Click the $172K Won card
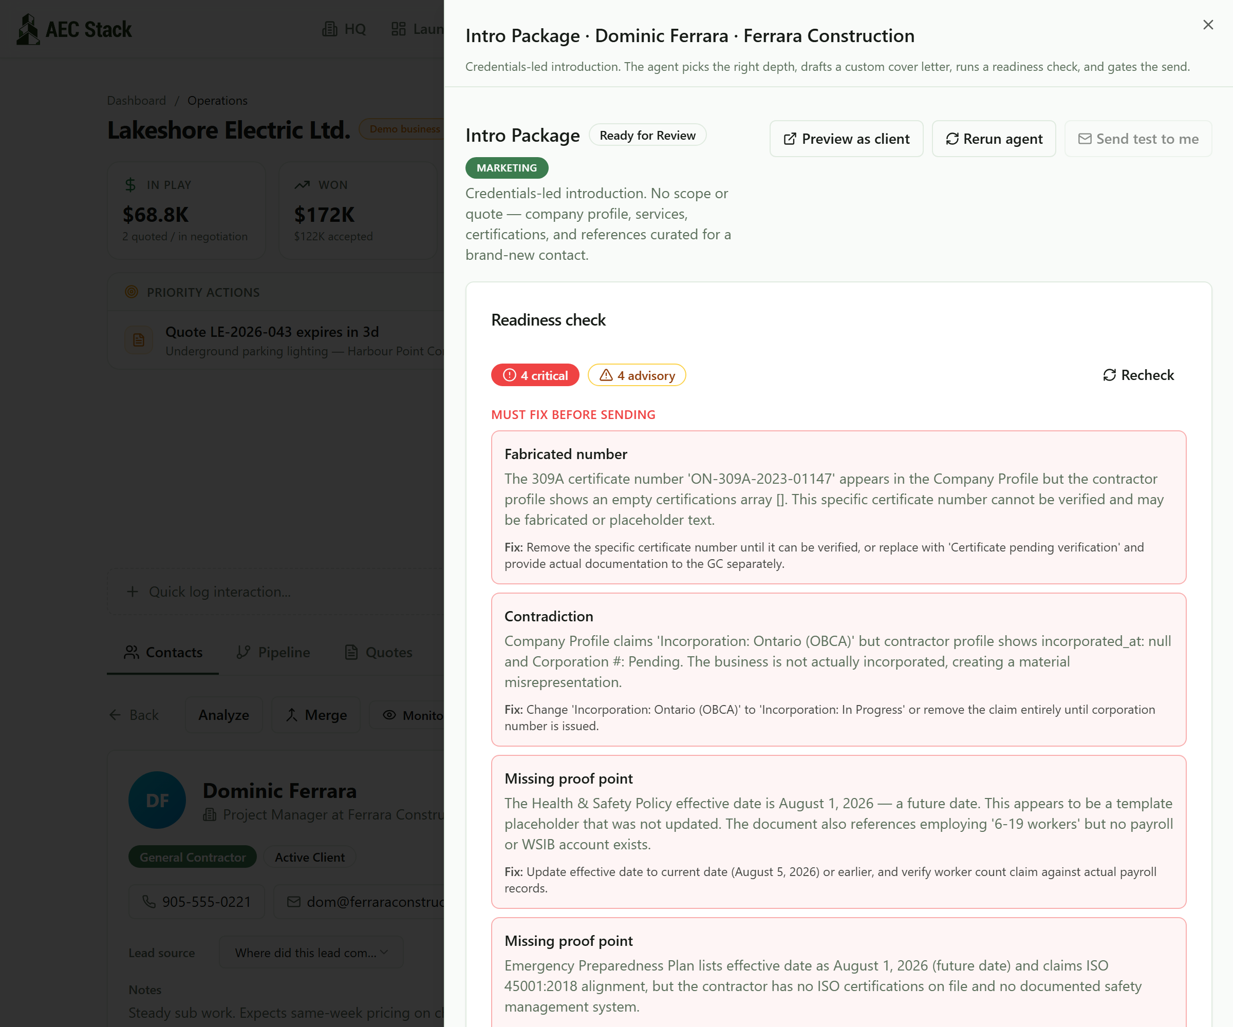Viewport: 1233px width, 1027px height. (358, 210)
